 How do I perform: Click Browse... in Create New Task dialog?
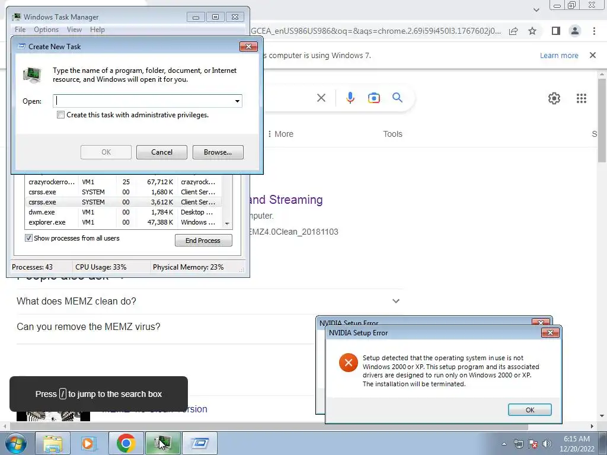218,152
